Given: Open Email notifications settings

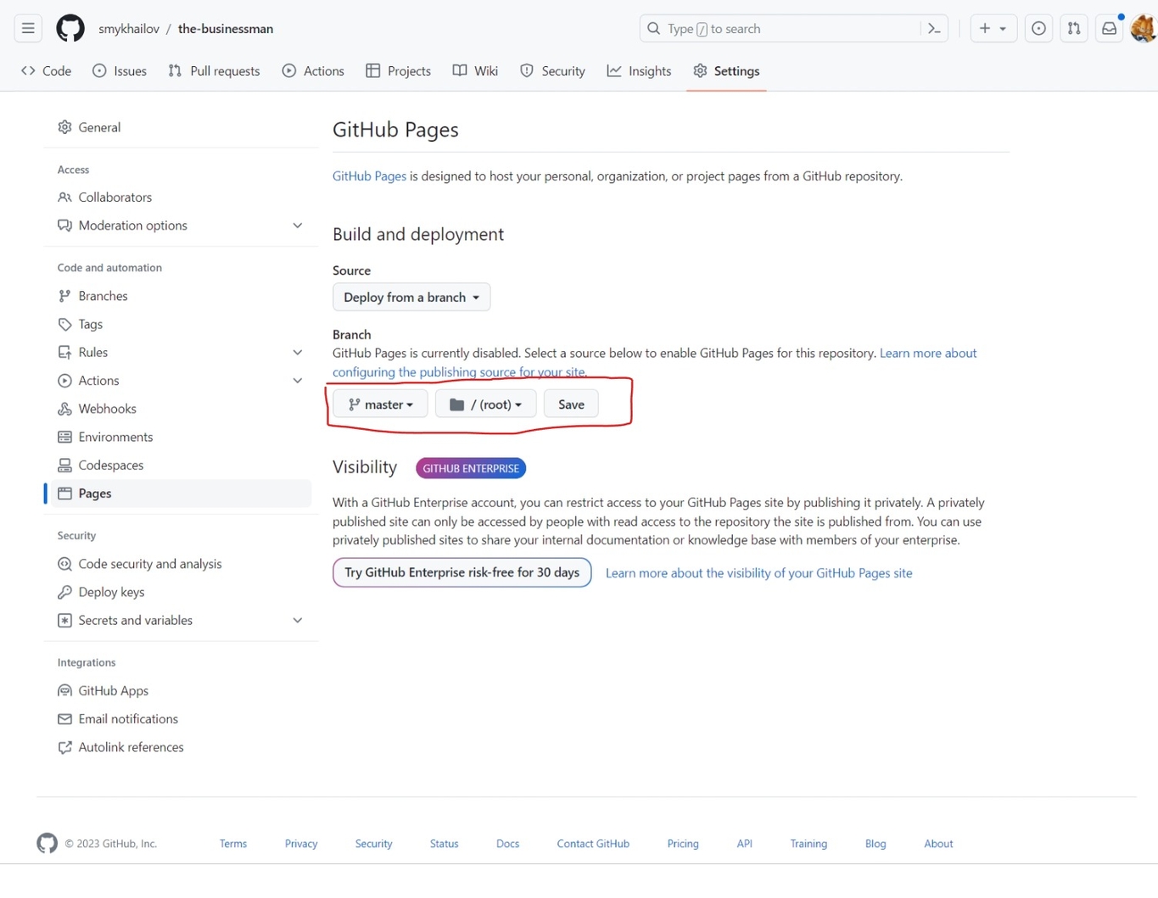Looking at the screenshot, I should pos(181,719).
